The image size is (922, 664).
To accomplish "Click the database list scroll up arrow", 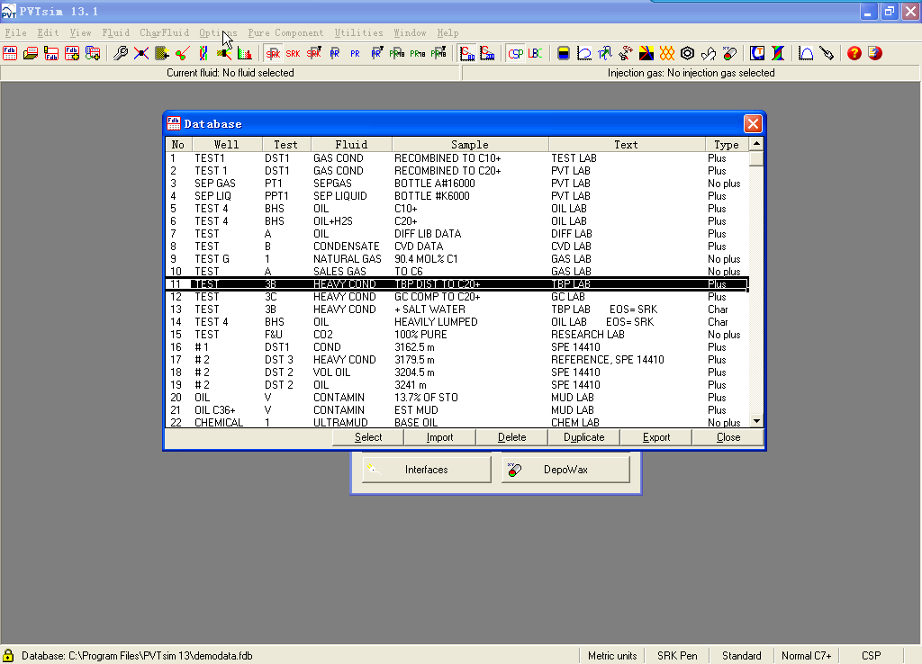I will (756, 144).
